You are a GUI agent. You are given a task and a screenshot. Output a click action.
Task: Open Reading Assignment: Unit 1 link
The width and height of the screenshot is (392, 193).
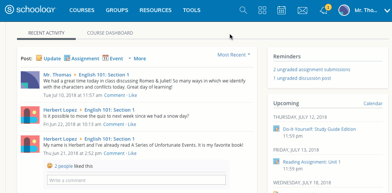[x=312, y=162]
